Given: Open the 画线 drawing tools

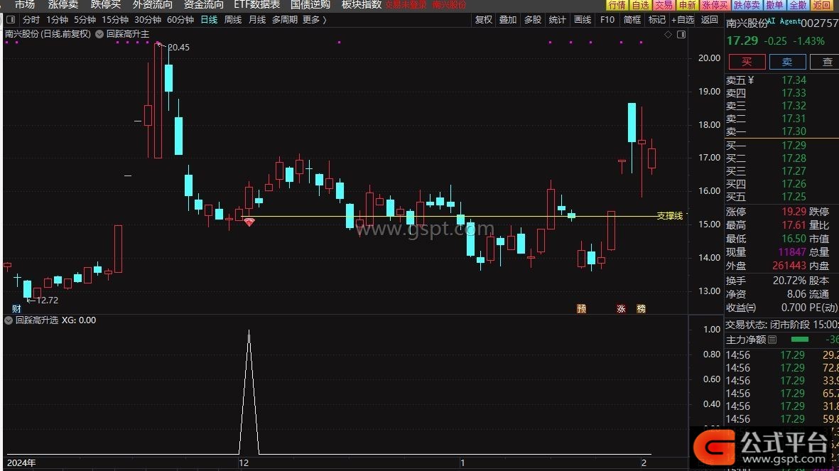Looking at the screenshot, I should [x=583, y=20].
